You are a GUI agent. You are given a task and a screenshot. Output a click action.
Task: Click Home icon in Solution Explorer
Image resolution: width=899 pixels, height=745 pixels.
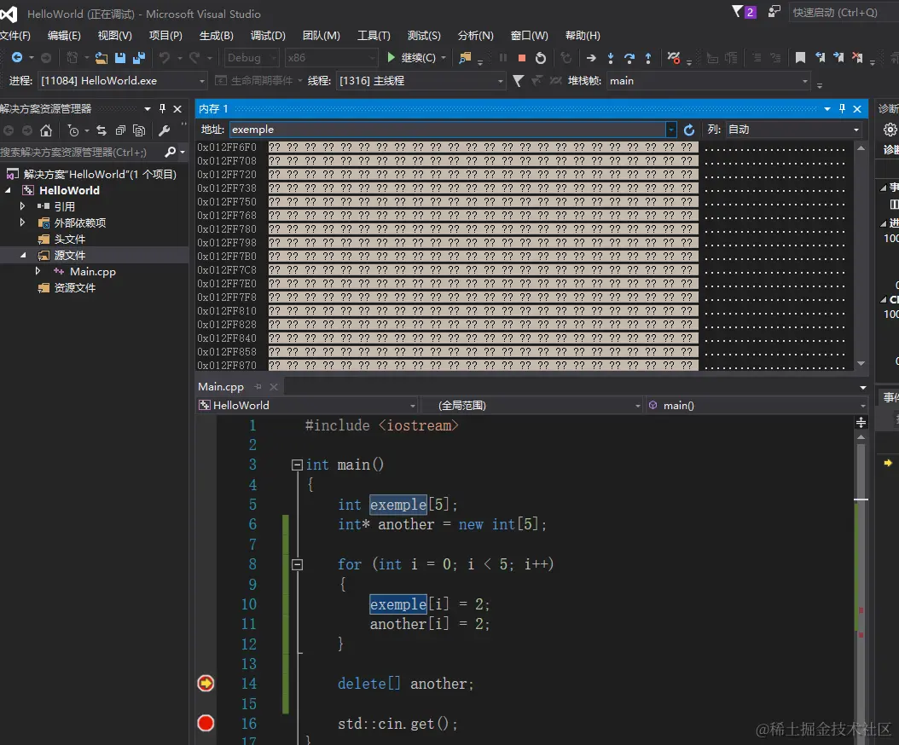46,130
